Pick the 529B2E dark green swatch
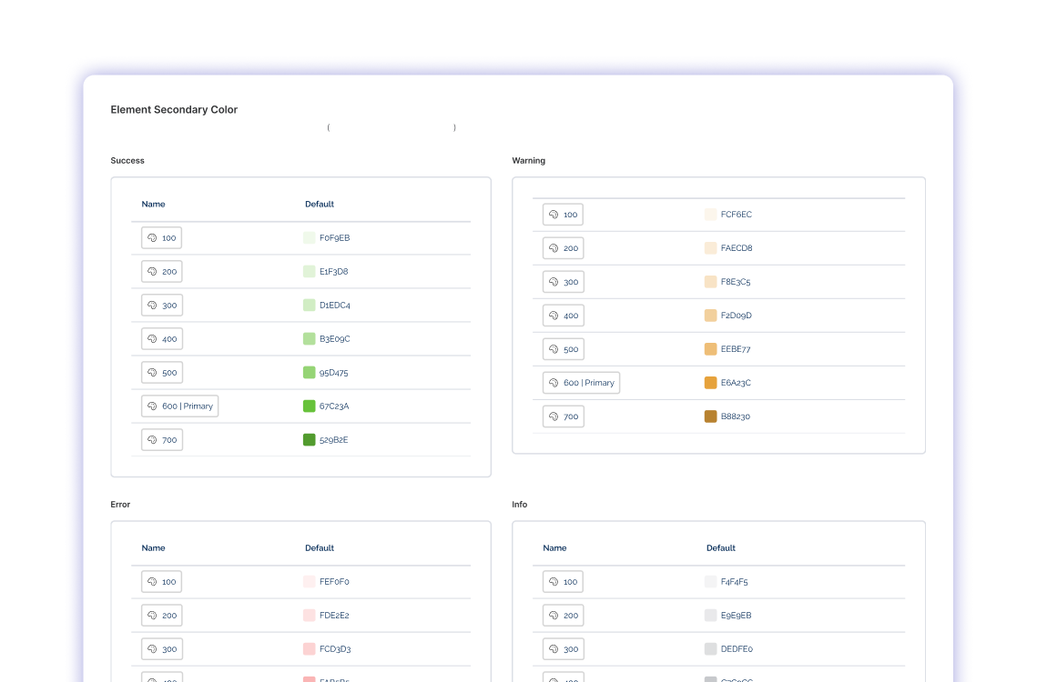The width and height of the screenshot is (1037, 682). tap(309, 440)
